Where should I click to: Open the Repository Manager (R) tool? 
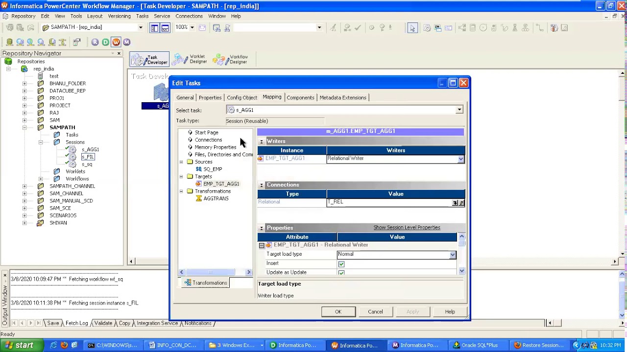pos(95,43)
